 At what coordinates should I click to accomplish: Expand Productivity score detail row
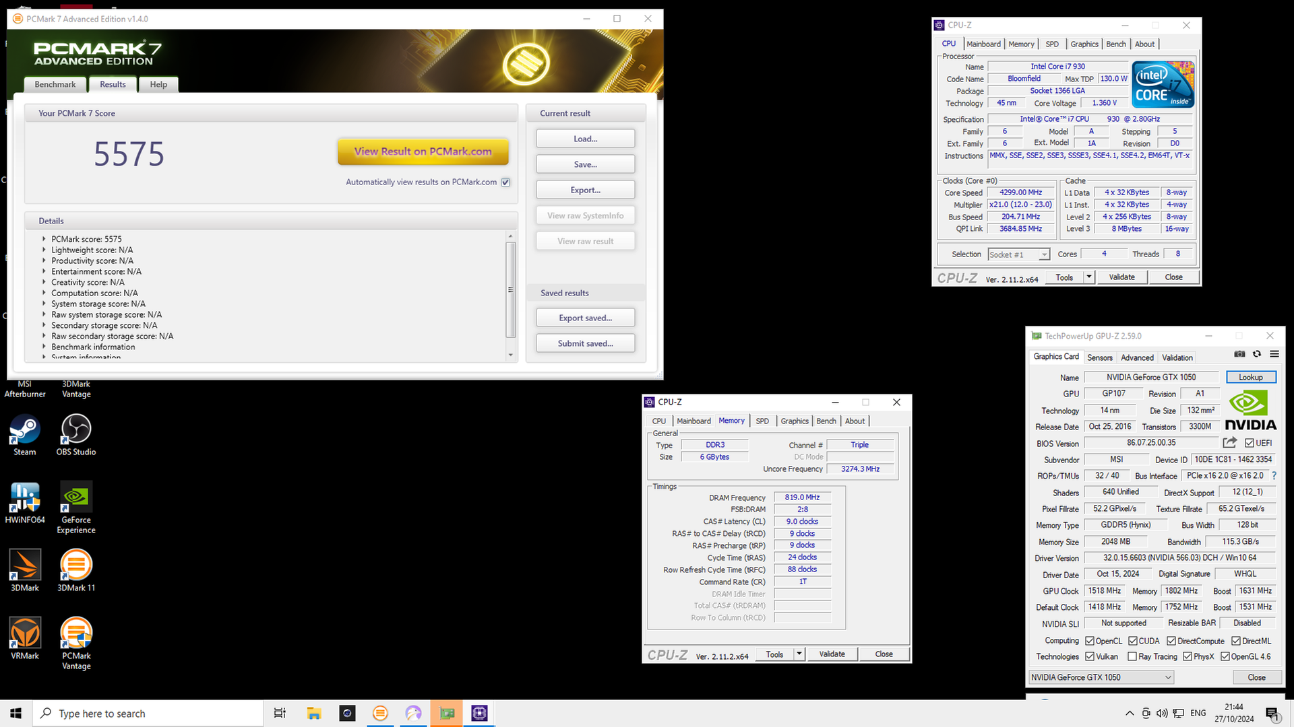pos(44,261)
